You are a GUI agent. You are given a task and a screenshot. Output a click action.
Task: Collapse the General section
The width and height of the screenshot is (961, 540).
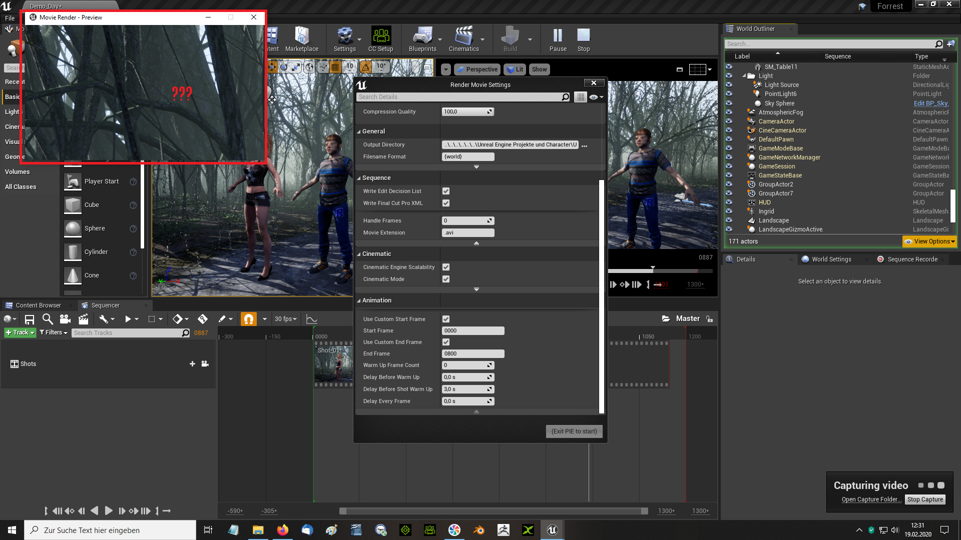(359, 131)
